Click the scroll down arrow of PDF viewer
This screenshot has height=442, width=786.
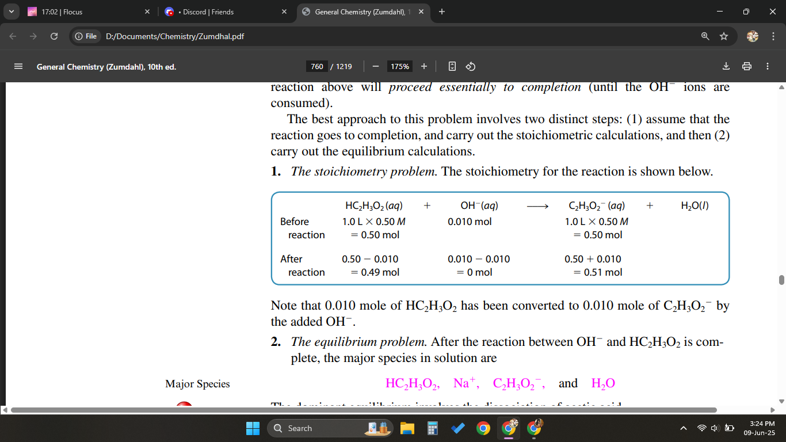coord(781,401)
